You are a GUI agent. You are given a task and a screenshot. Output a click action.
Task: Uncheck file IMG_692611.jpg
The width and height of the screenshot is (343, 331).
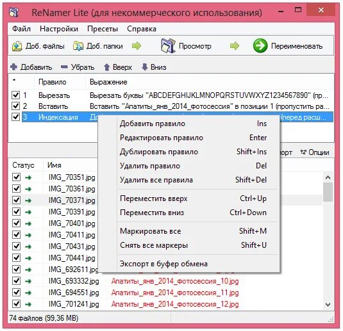(17, 270)
